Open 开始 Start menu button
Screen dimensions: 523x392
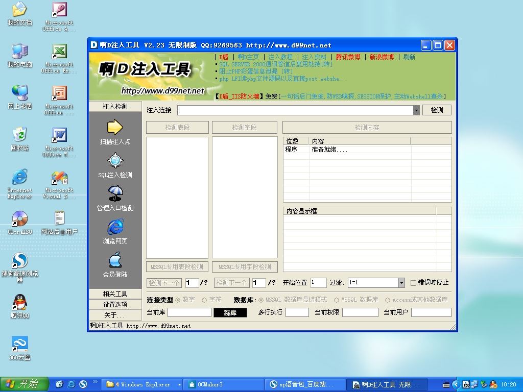coord(25,384)
